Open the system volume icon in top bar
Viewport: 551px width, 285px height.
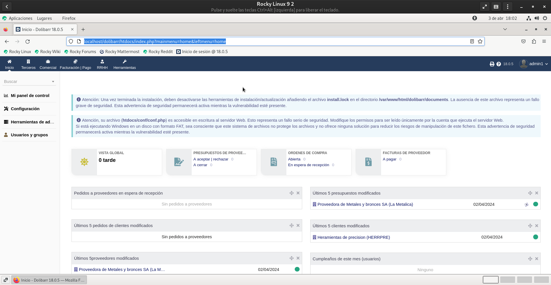point(537,18)
